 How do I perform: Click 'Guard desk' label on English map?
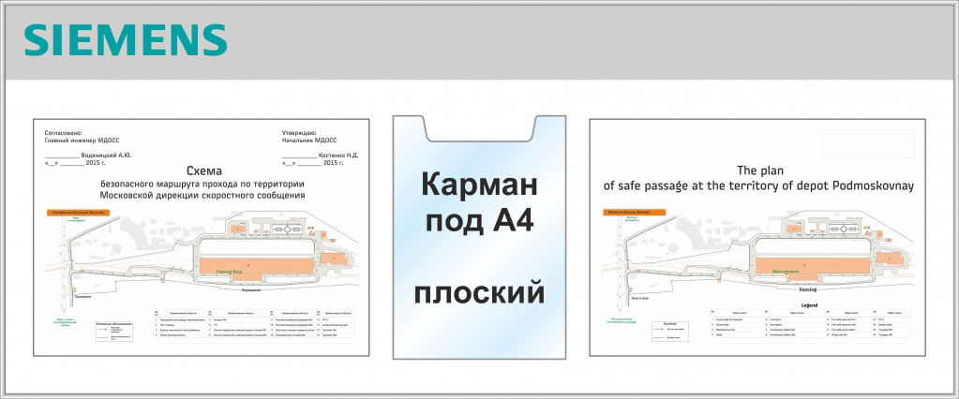pos(639,297)
